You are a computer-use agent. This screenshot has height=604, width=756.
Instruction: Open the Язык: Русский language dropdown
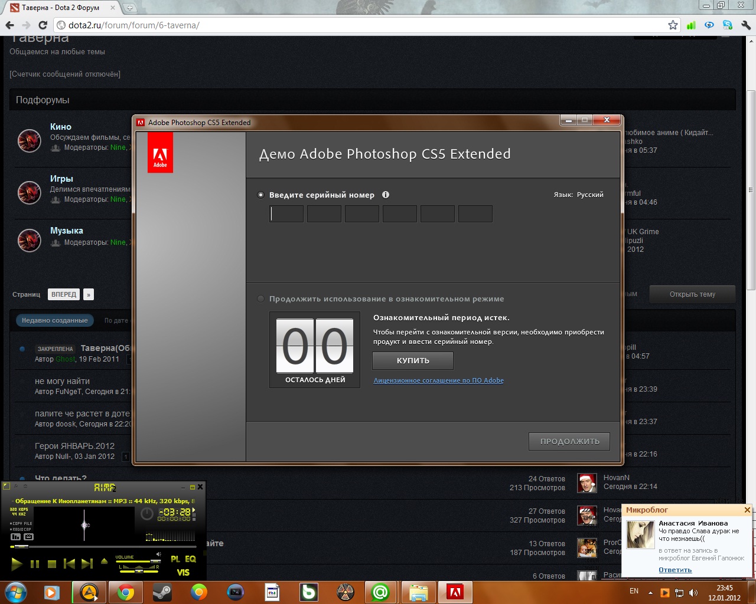(x=579, y=195)
